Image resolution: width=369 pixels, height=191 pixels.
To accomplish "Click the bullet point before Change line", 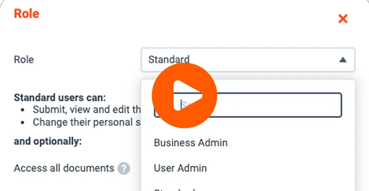I will point(23,123).
